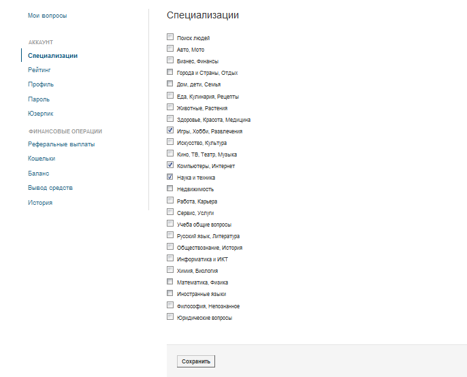
Task: Tick the Бизнес, Финансы checkbox
Action: pyautogui.click(x=170, y=61)
